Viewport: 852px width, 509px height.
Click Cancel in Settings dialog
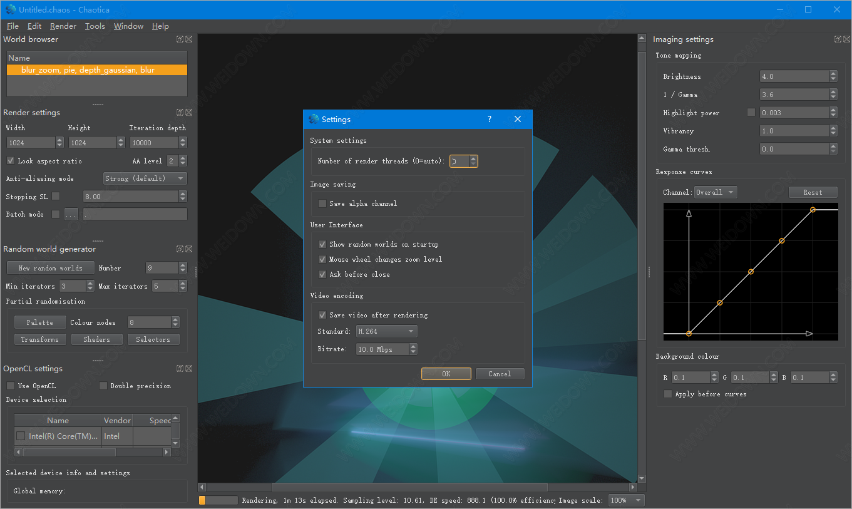coord(500,374)
